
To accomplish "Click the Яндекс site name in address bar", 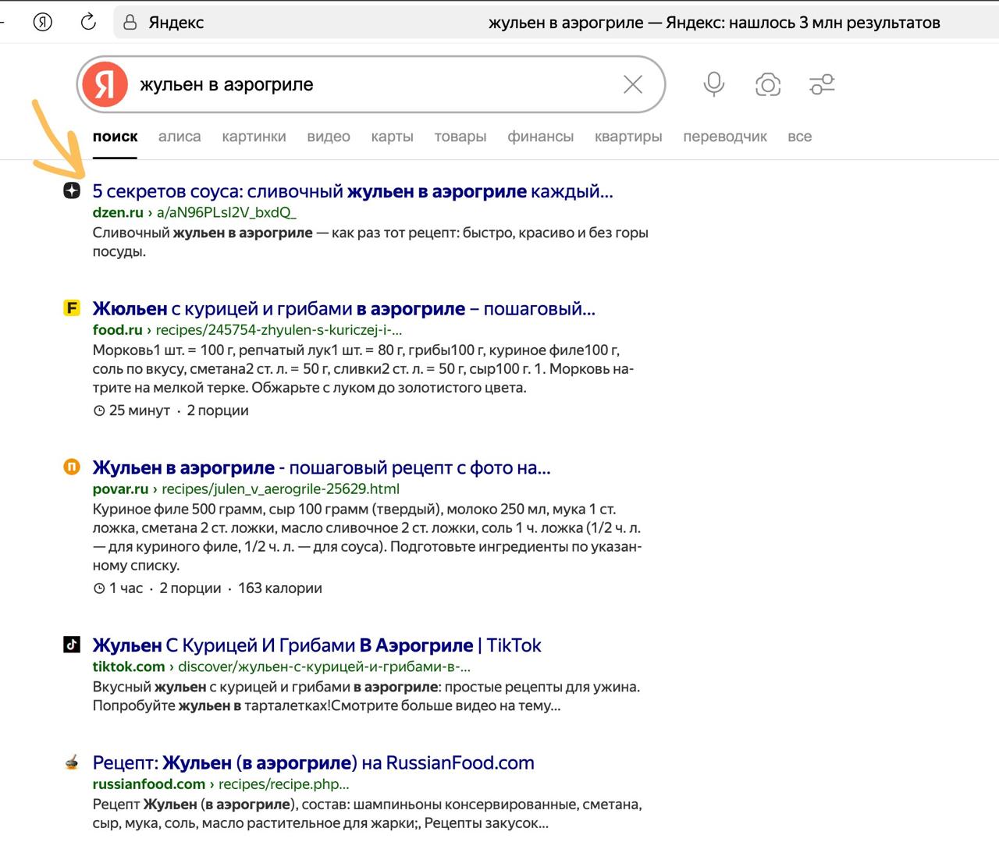I will [176, 23].
